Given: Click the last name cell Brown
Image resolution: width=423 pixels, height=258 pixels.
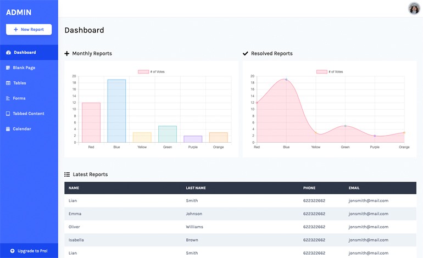Looking at the screenshot, I should (192, 240).
